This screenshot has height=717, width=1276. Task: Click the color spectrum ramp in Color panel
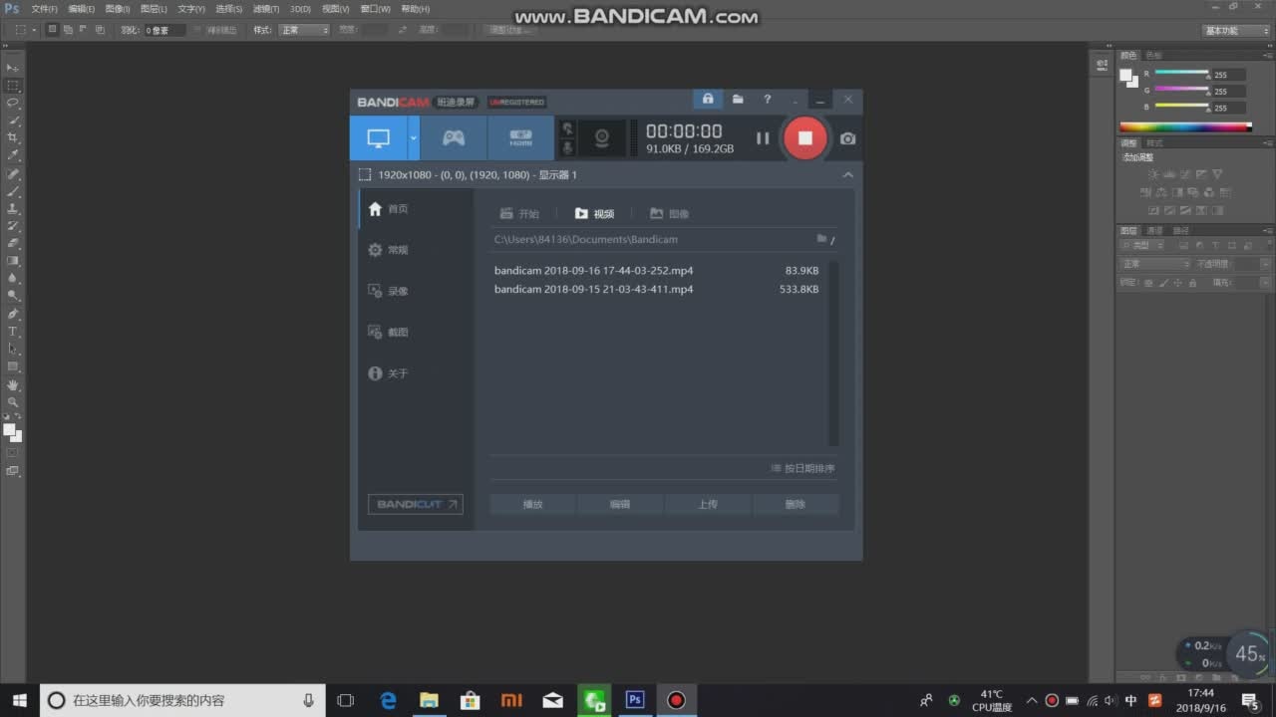[x=1185, y=126]
